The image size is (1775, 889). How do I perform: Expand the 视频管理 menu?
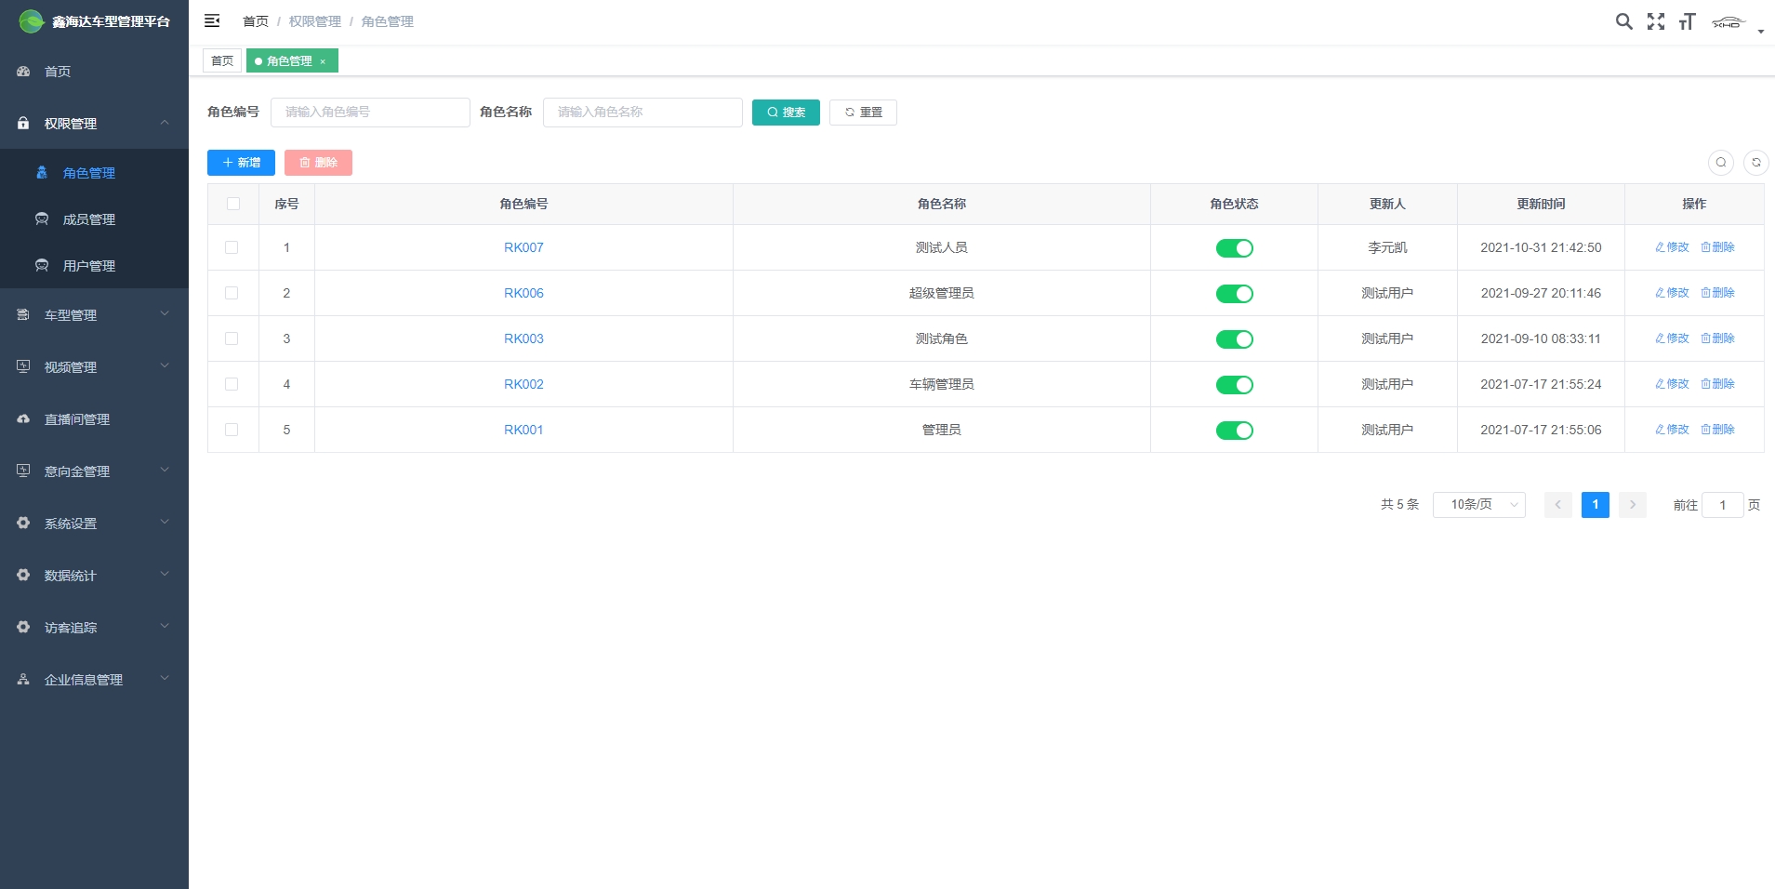(x=94, y=367)
